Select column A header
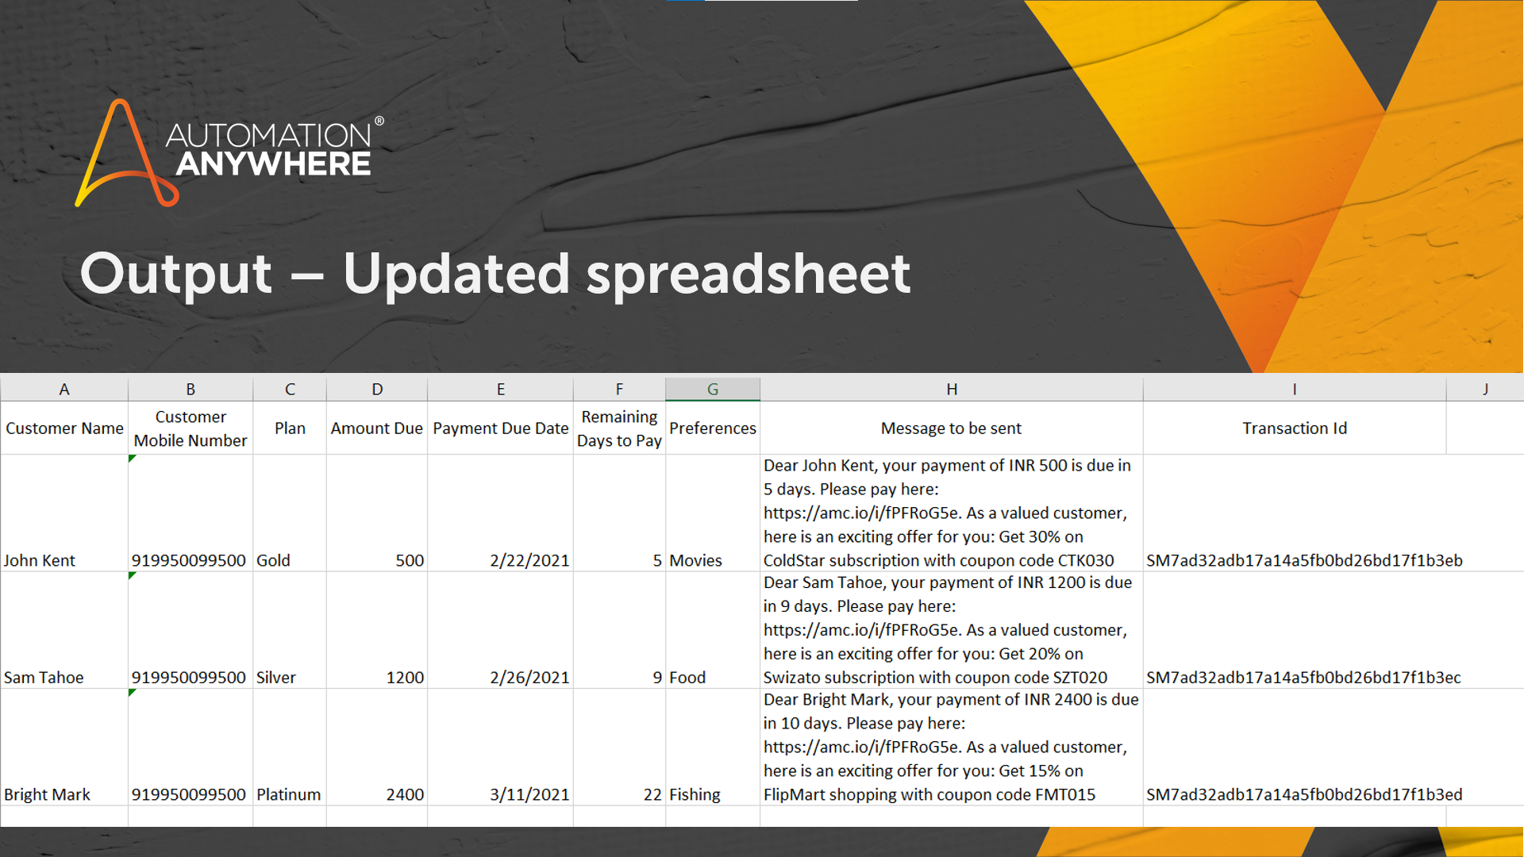Viewport: 1524px width, 857px height. [64, 389]
